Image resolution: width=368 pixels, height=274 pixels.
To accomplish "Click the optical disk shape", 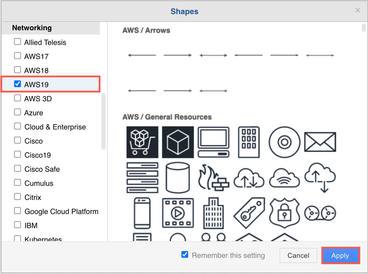I will point(284,142).
